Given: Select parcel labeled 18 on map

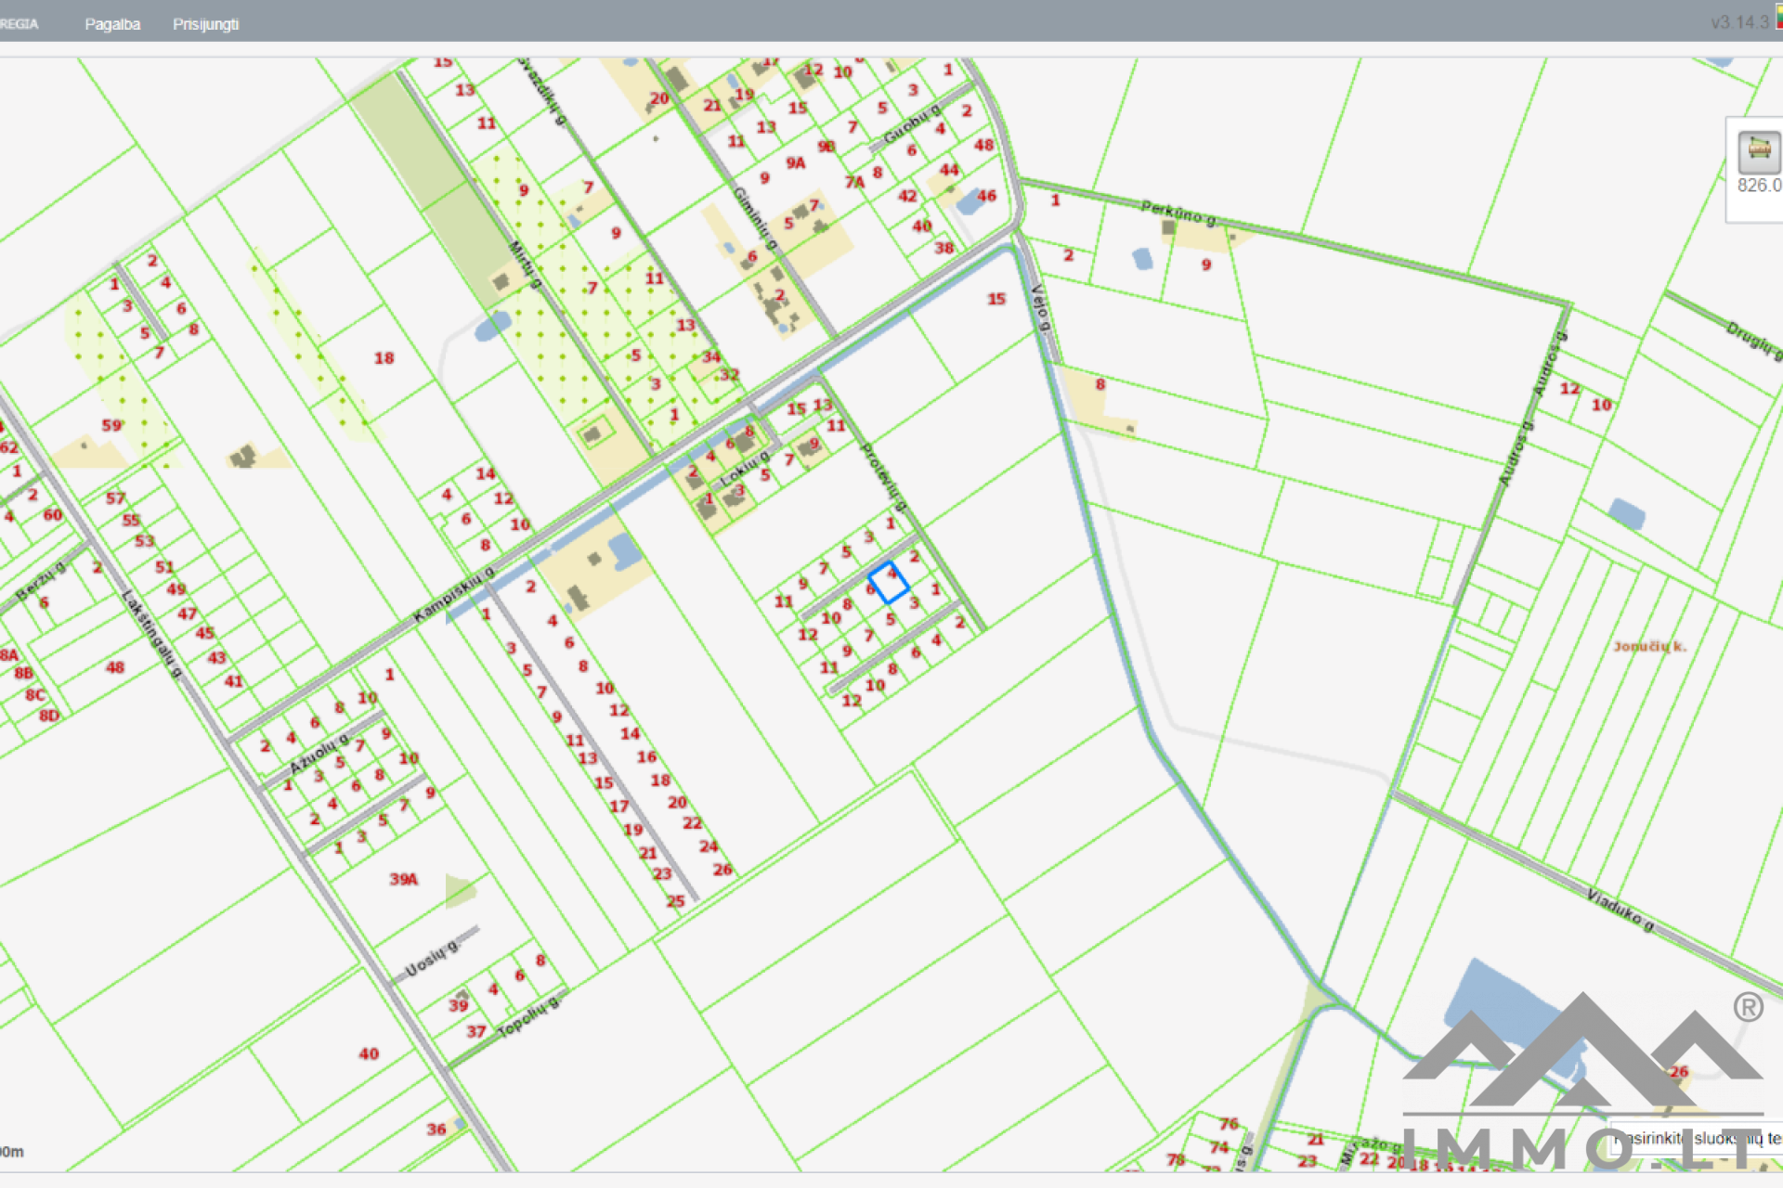Looking at the screenshot, I should pyautogui.click(x=384, y=358).
